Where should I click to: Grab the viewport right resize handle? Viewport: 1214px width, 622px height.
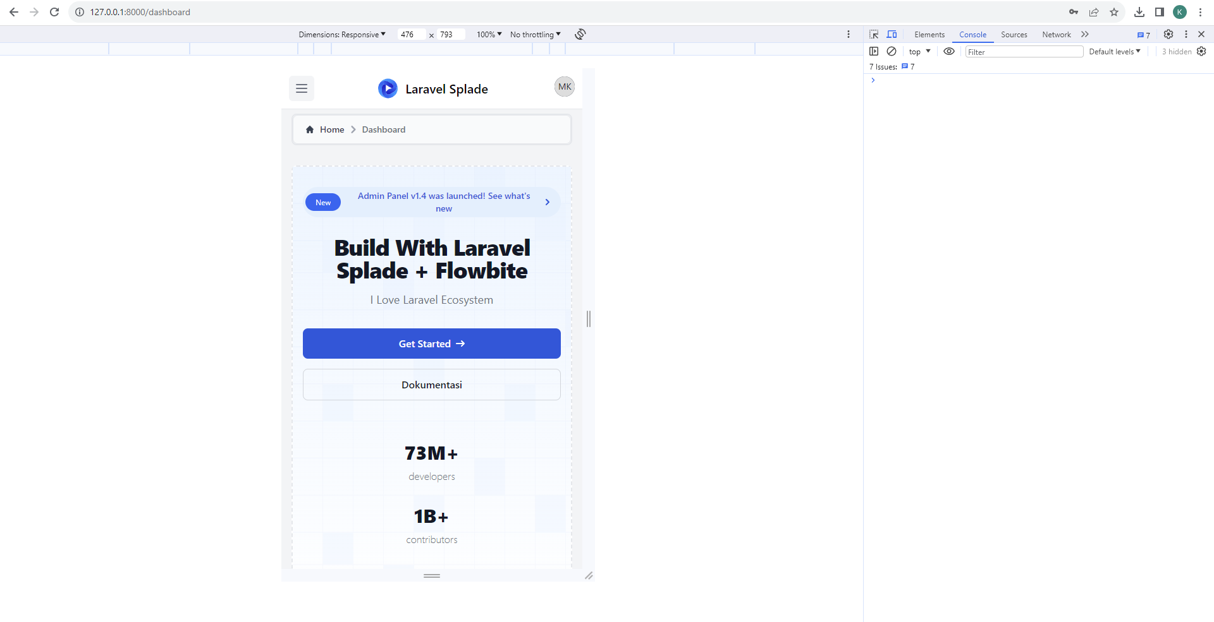(589, 319)
